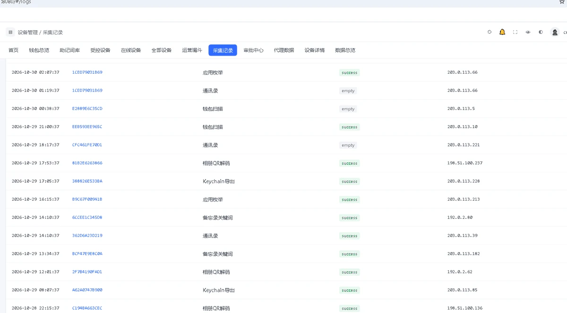
Task: Switch to the 运营漏斗 tab
Action: pos(192,50)
